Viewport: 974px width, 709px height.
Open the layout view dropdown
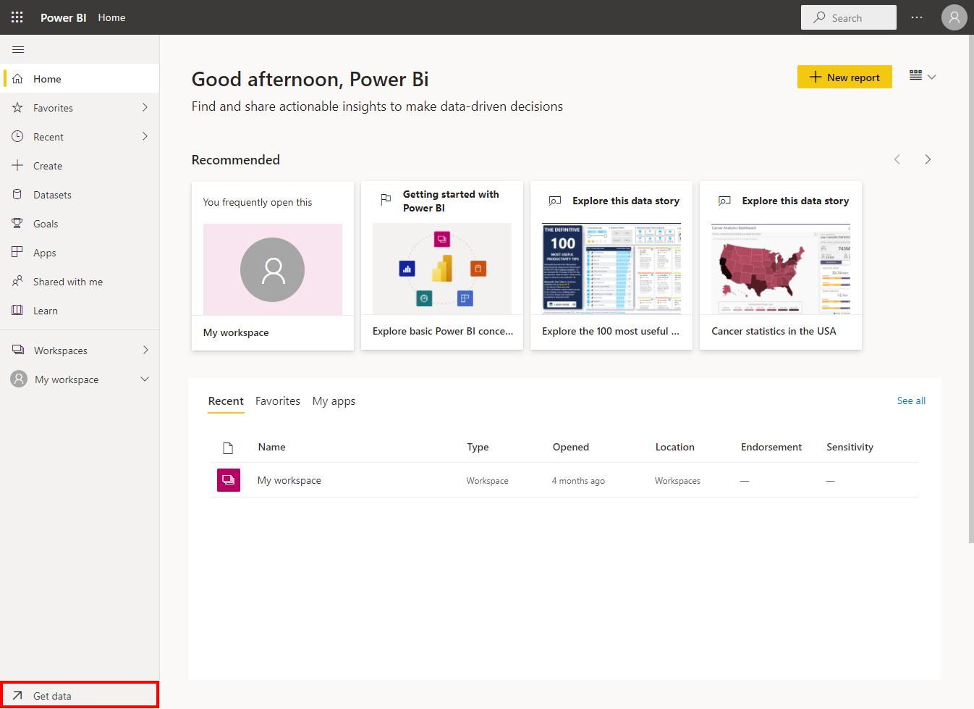coord(923,77)
